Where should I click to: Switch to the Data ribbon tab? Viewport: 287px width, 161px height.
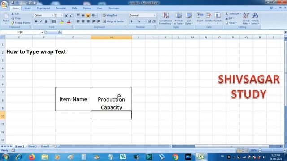point(74,8)
